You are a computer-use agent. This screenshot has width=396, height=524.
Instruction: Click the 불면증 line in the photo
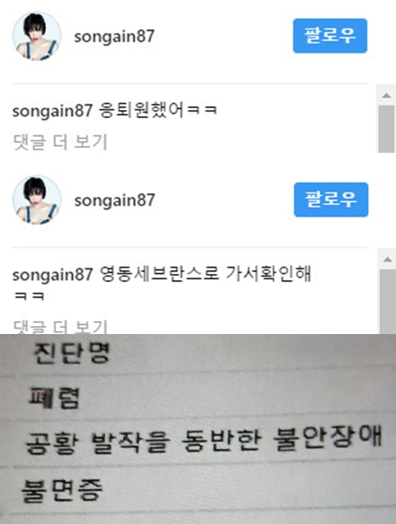(62, 491)
